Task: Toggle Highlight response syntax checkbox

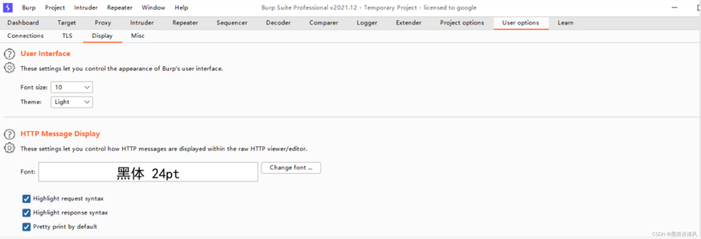Action: tap(26, 213)
